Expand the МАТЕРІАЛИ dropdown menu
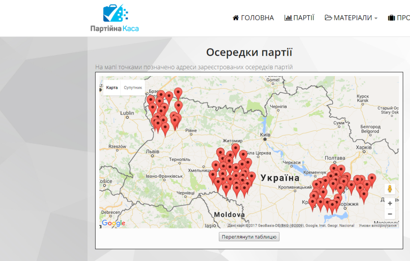The width and height of the screenshot is (410, 261). 351,18
